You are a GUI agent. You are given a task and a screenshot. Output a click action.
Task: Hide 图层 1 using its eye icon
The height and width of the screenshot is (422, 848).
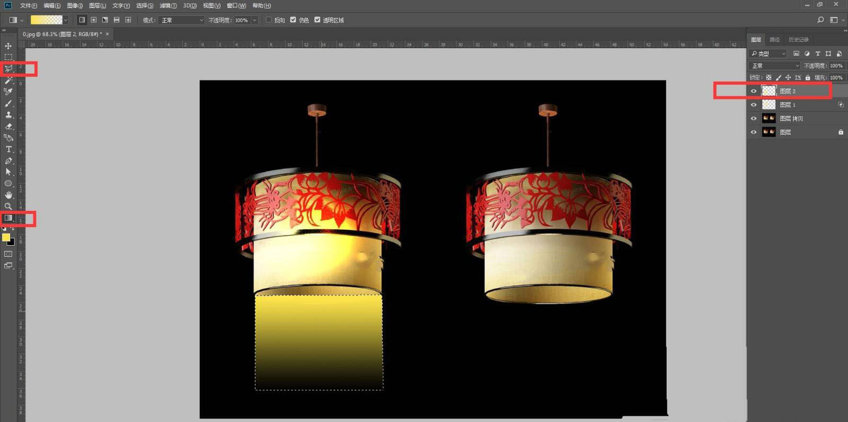[x=754, y=105]
